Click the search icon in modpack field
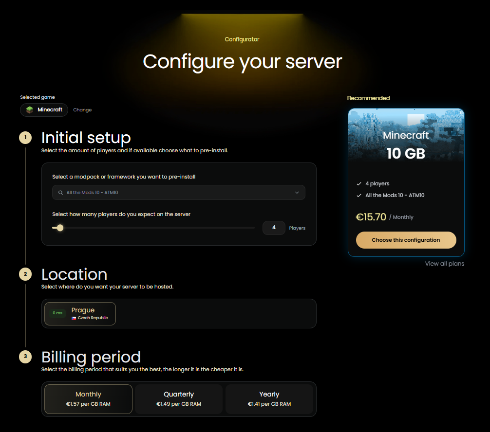 (60, 193)
